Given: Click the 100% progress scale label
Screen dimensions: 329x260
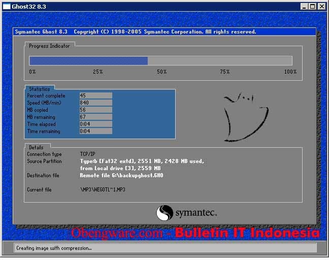Looking at the screenshot, I should tap(290, 72).
